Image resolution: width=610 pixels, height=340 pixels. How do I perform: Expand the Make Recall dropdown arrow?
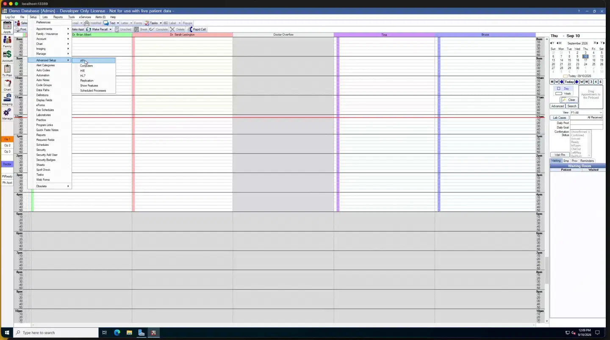pyautogui.click(x=111, y=29)
